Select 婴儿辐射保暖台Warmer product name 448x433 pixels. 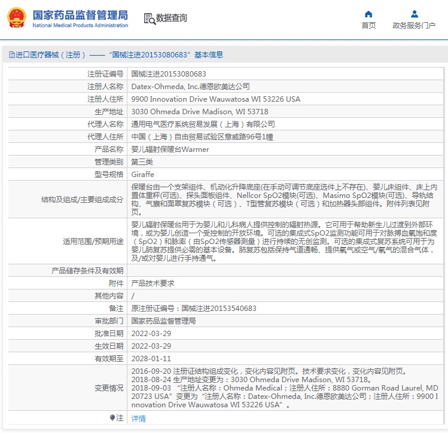tap(170, 150)
